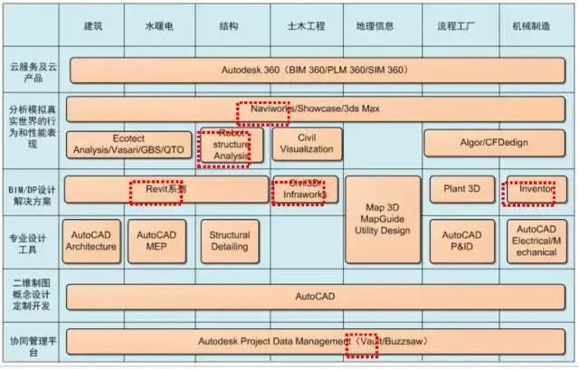Click the 流程工厂 column header
The image size is (579, 369).
(x=456, y=26)
